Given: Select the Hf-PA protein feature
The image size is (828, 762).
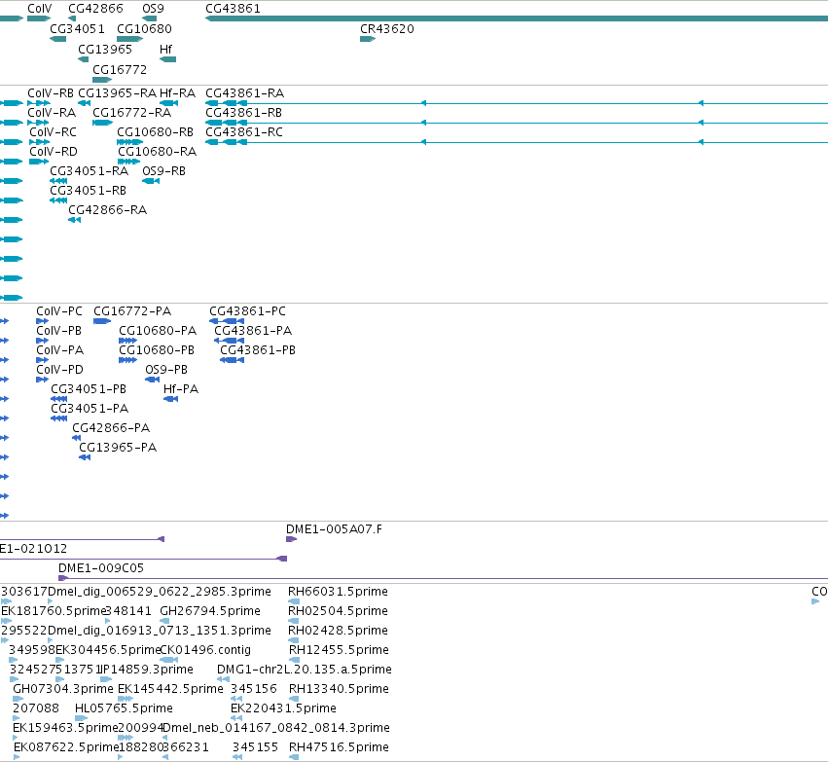Looking at the screenshot, I should click(x=170, y=399).
